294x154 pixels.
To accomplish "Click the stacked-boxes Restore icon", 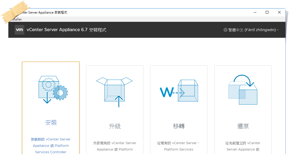I will tap(243, 90).
